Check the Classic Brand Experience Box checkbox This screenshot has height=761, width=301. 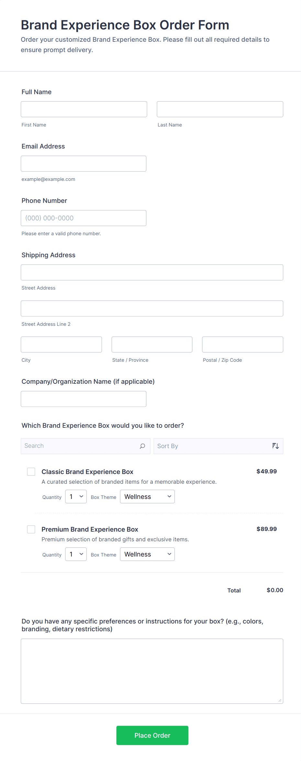tap(31, 472)
